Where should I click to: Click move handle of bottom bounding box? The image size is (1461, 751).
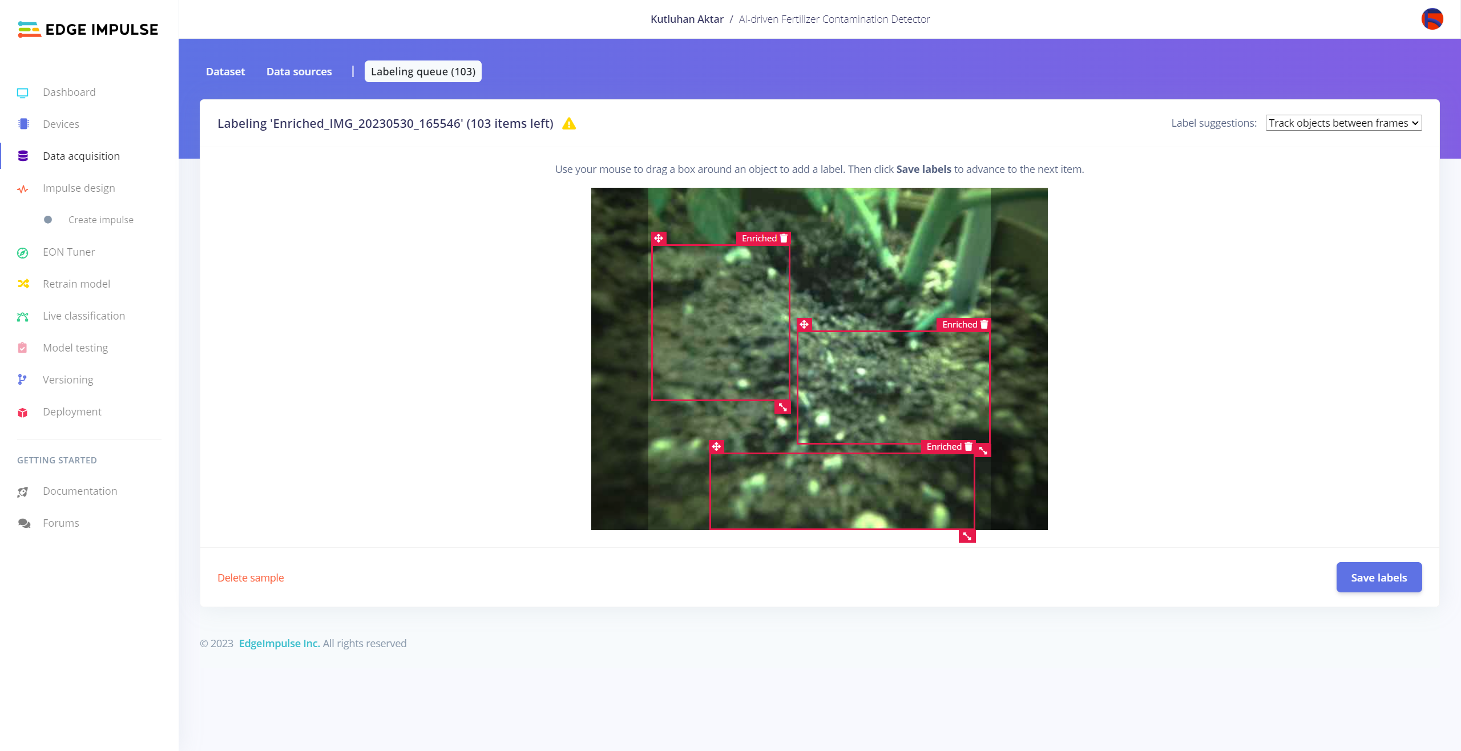[x=717, y=447]
